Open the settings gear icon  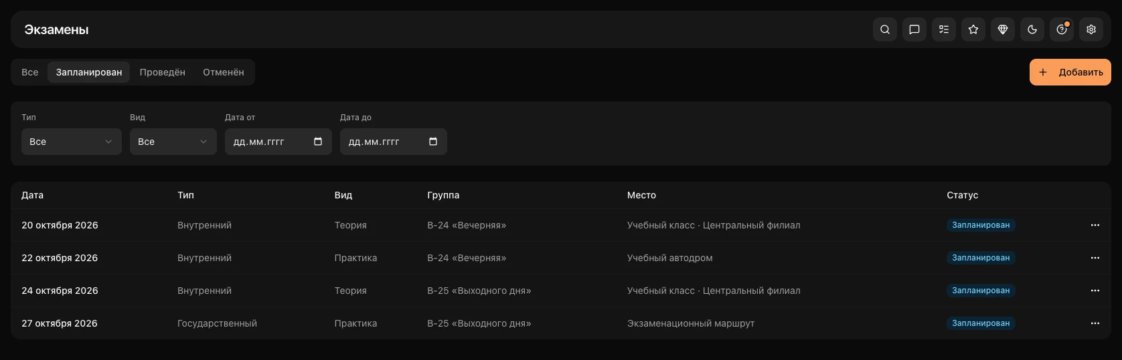pyautogui.click(x=1091, y=29)
